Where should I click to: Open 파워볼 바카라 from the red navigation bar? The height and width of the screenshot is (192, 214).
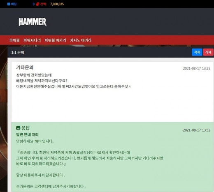pyautogui.click(x=55, y=40)
